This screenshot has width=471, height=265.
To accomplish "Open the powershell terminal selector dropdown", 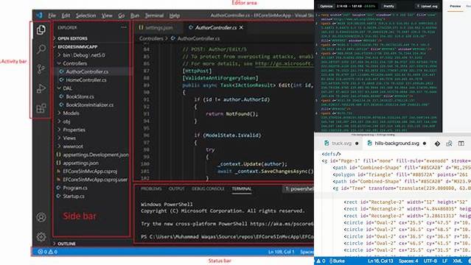I will (x=299, y=188).
